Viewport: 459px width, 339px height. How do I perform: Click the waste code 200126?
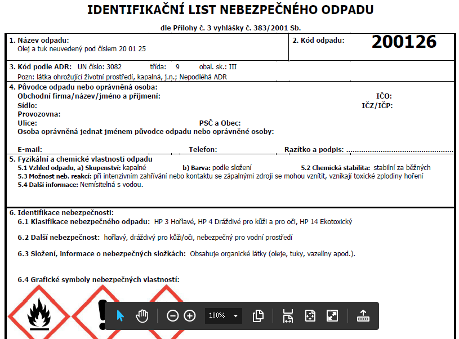404,42
